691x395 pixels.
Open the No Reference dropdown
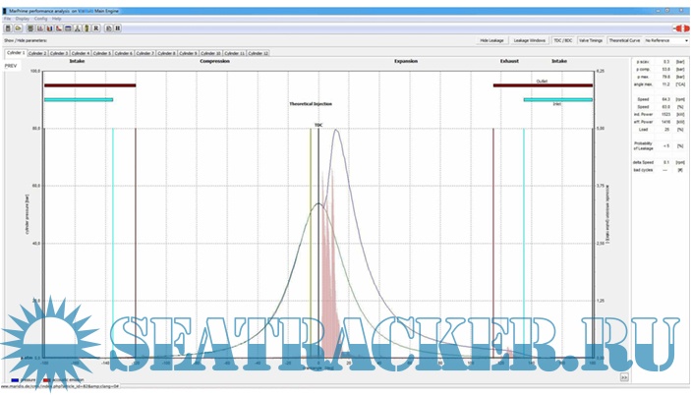tap(666, 40)
